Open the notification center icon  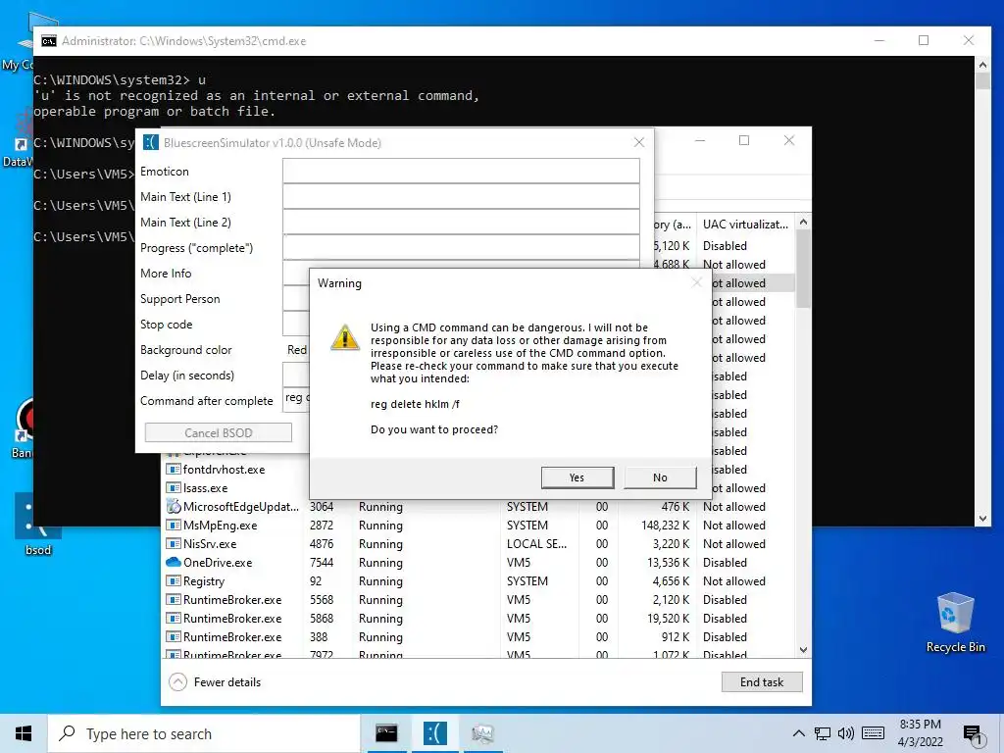pyautogui.click(x=974, y=733)
